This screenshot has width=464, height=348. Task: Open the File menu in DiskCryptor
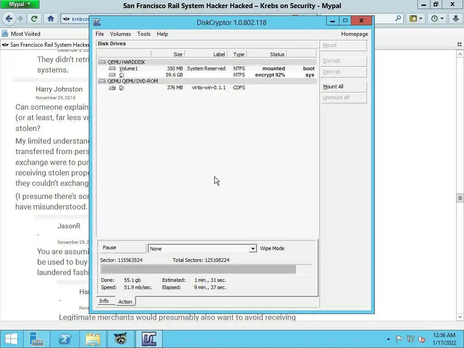point(100,34)
